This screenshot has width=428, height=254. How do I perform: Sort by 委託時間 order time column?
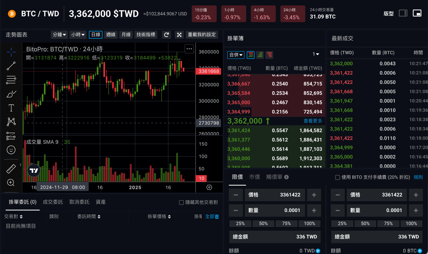[89, 217]
